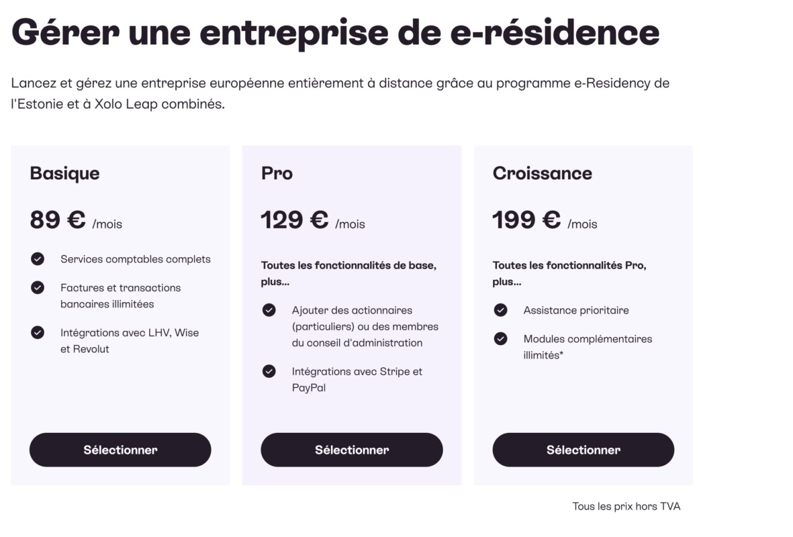
Task: Click checkmark icon next to Assistance prioritaire
Action: point(501,310)
